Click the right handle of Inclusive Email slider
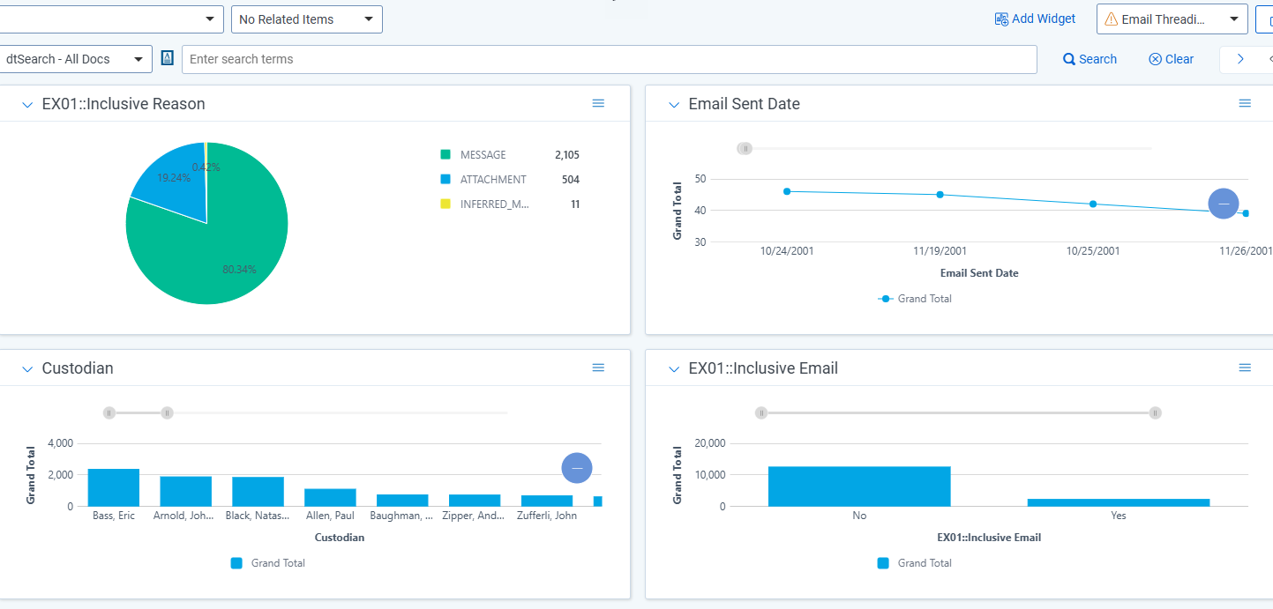This screenshot has height=609, width=1273. [x=1156, y=412]
